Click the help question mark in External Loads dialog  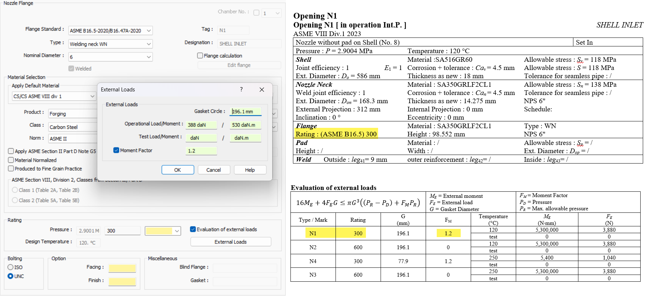pos(241,89)
